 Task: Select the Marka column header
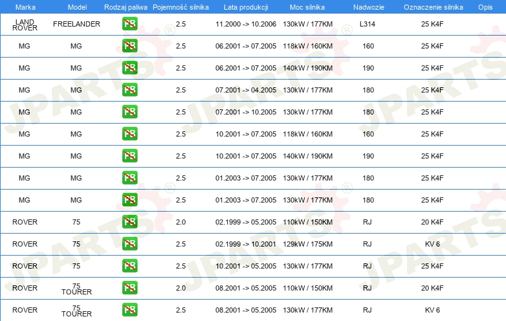coord(25,7)
